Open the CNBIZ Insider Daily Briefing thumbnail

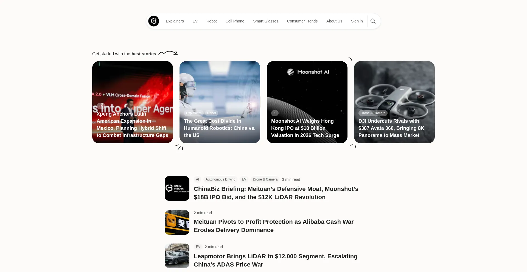tap(177, 188)
